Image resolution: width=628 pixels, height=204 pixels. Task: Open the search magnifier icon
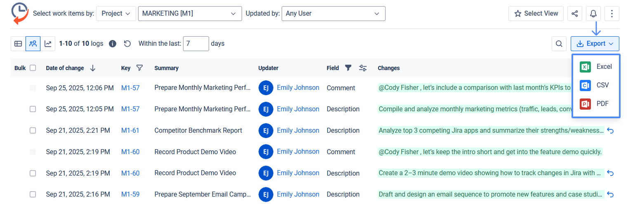pyautogui.click(x=559, y=44)
